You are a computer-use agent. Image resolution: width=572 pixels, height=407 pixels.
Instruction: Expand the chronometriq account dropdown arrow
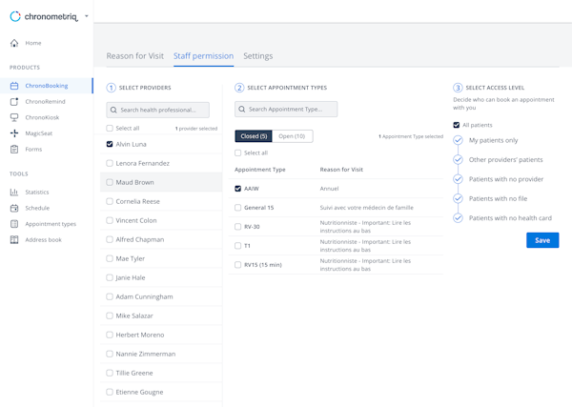[x=86, y=16]
